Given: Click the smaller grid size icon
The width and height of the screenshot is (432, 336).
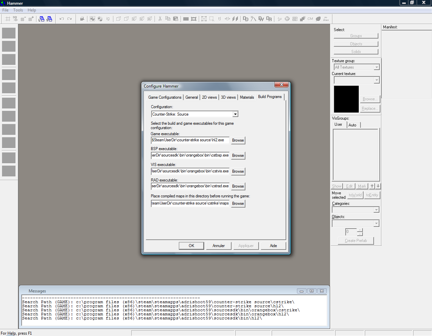Looking at the screenshot, I should 23,19.
